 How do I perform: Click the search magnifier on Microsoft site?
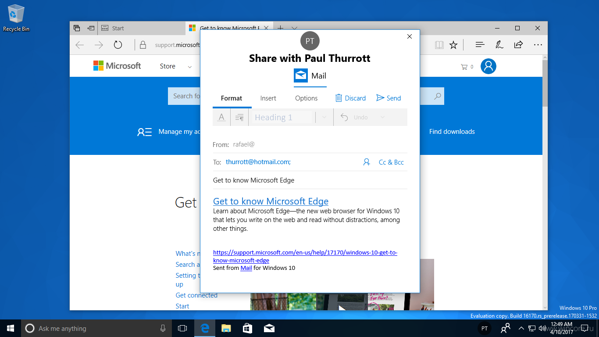pos(438,96)
